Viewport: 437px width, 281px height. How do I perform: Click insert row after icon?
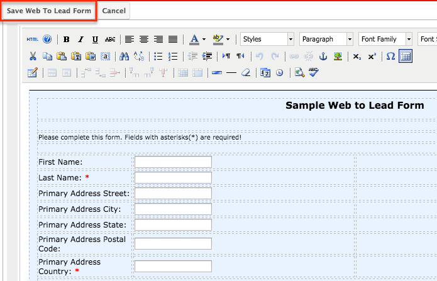pos(101,73)
